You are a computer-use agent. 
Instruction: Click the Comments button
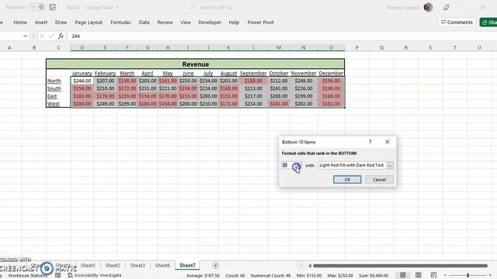457,22
